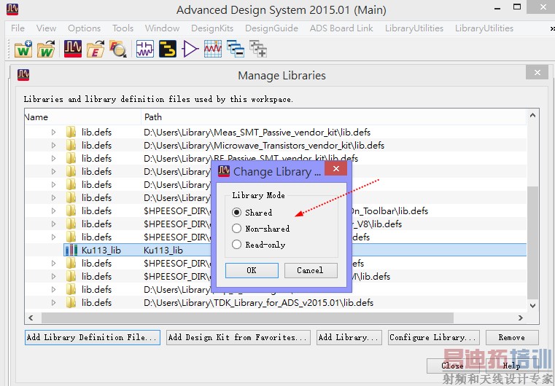Click the Hide All Windows icon
This screenshot has width=555, height=386.
(x=236, y=49)
